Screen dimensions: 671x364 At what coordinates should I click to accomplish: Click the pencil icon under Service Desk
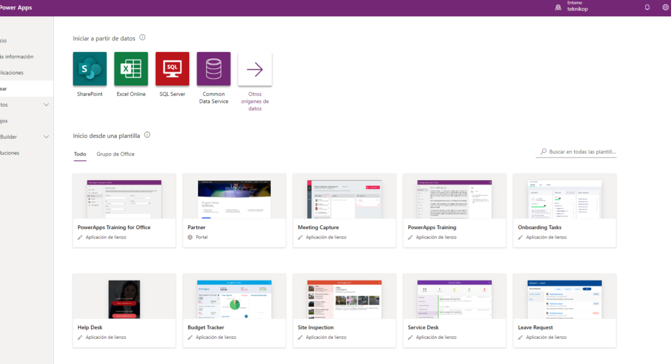[x=410, y=338]
